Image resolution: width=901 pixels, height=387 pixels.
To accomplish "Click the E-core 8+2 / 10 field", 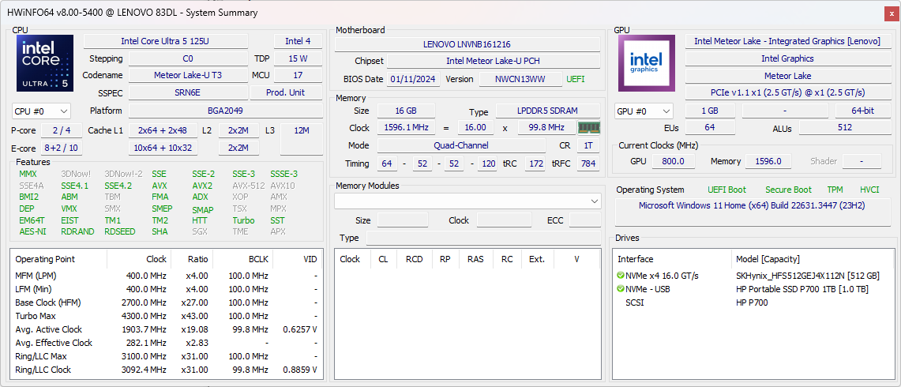I will coord(62,148).
